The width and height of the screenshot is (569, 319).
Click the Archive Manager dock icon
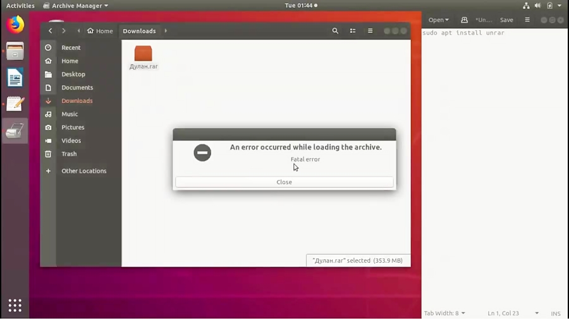click(15, 130)
